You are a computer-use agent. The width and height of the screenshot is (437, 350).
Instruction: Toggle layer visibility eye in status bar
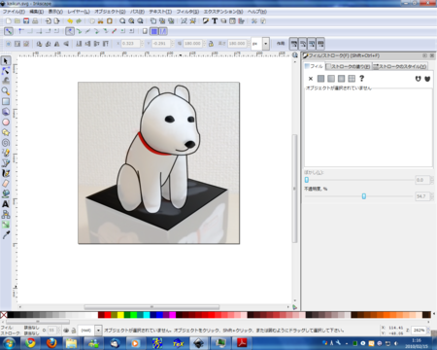coord(66,331)
